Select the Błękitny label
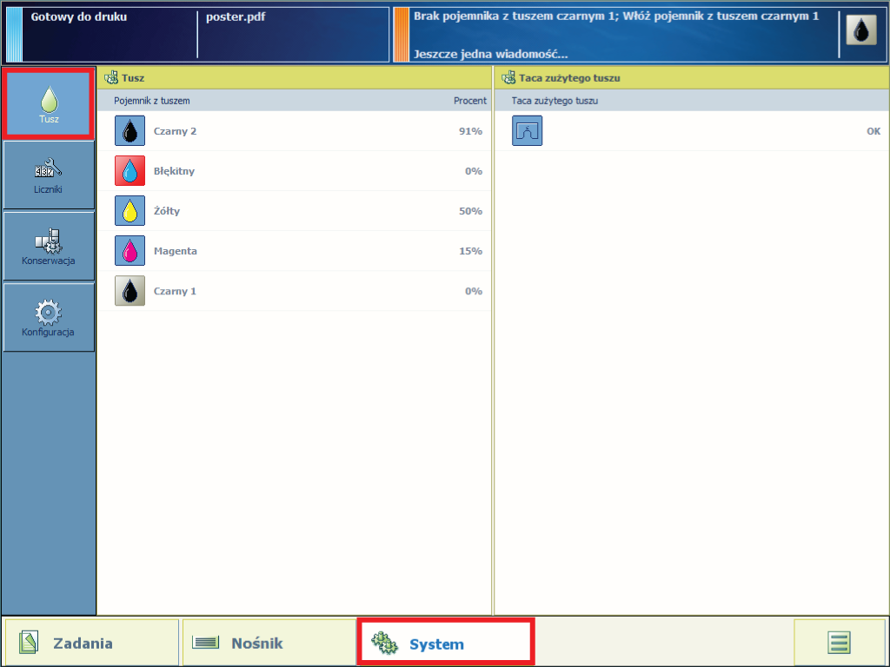The width and height of the screenshot is (890, 667). point(174,171)
